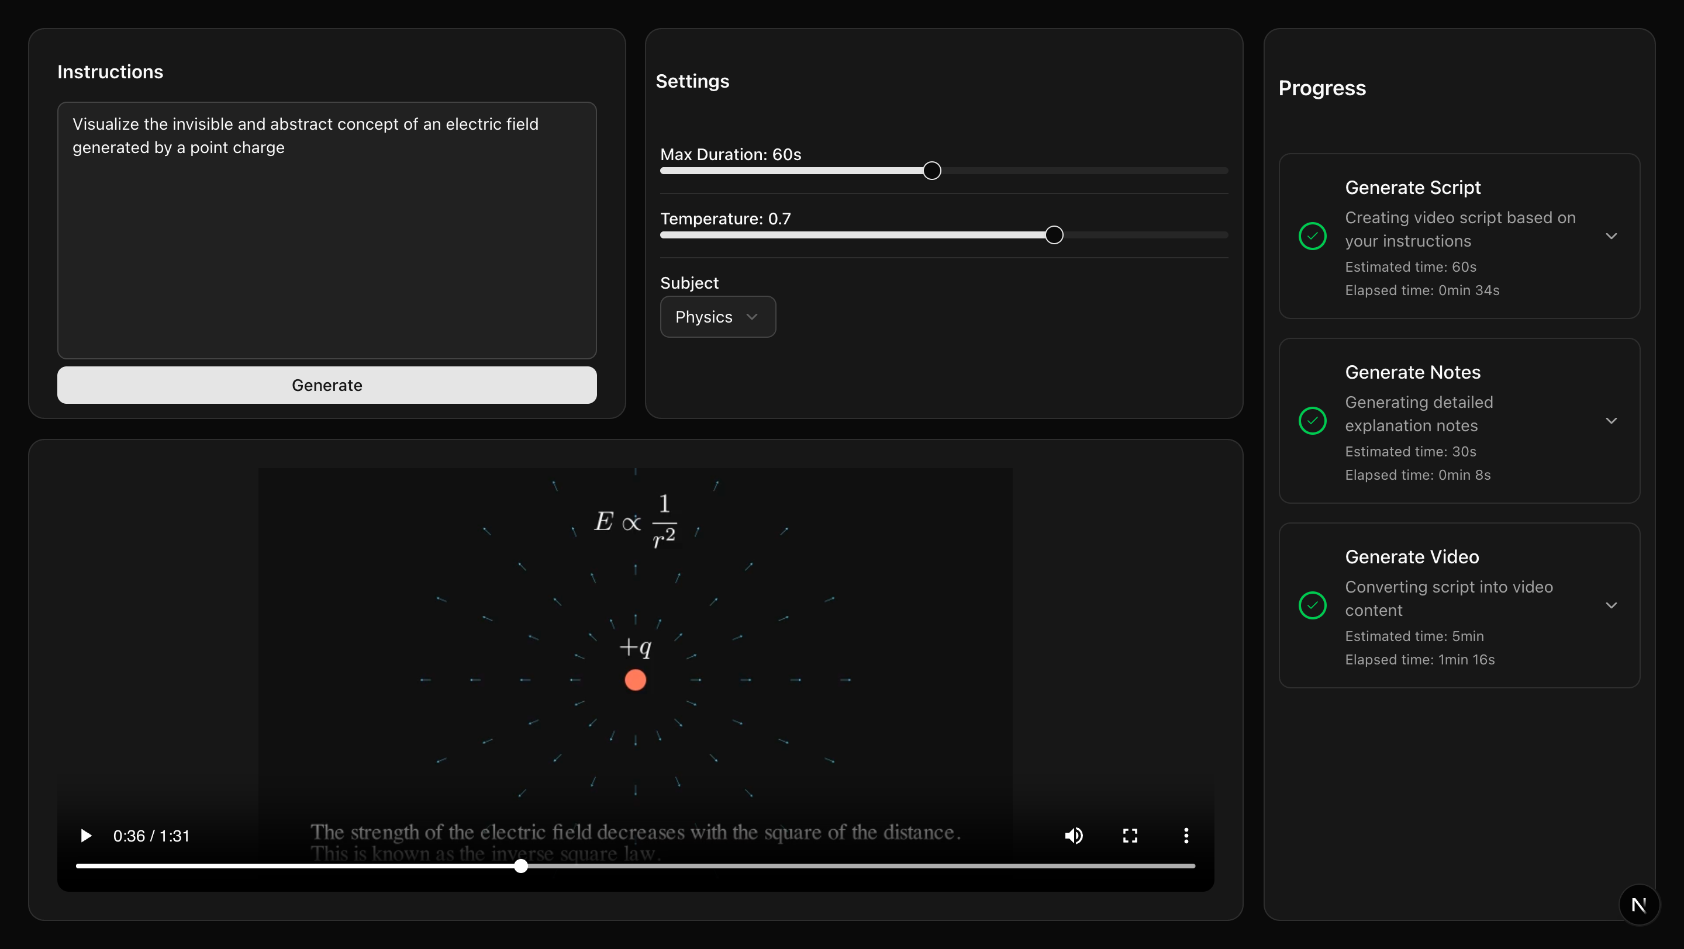Click the Generate Video step title
The width and height of the screenshot is (1684, 949).
pos(1412,556)
